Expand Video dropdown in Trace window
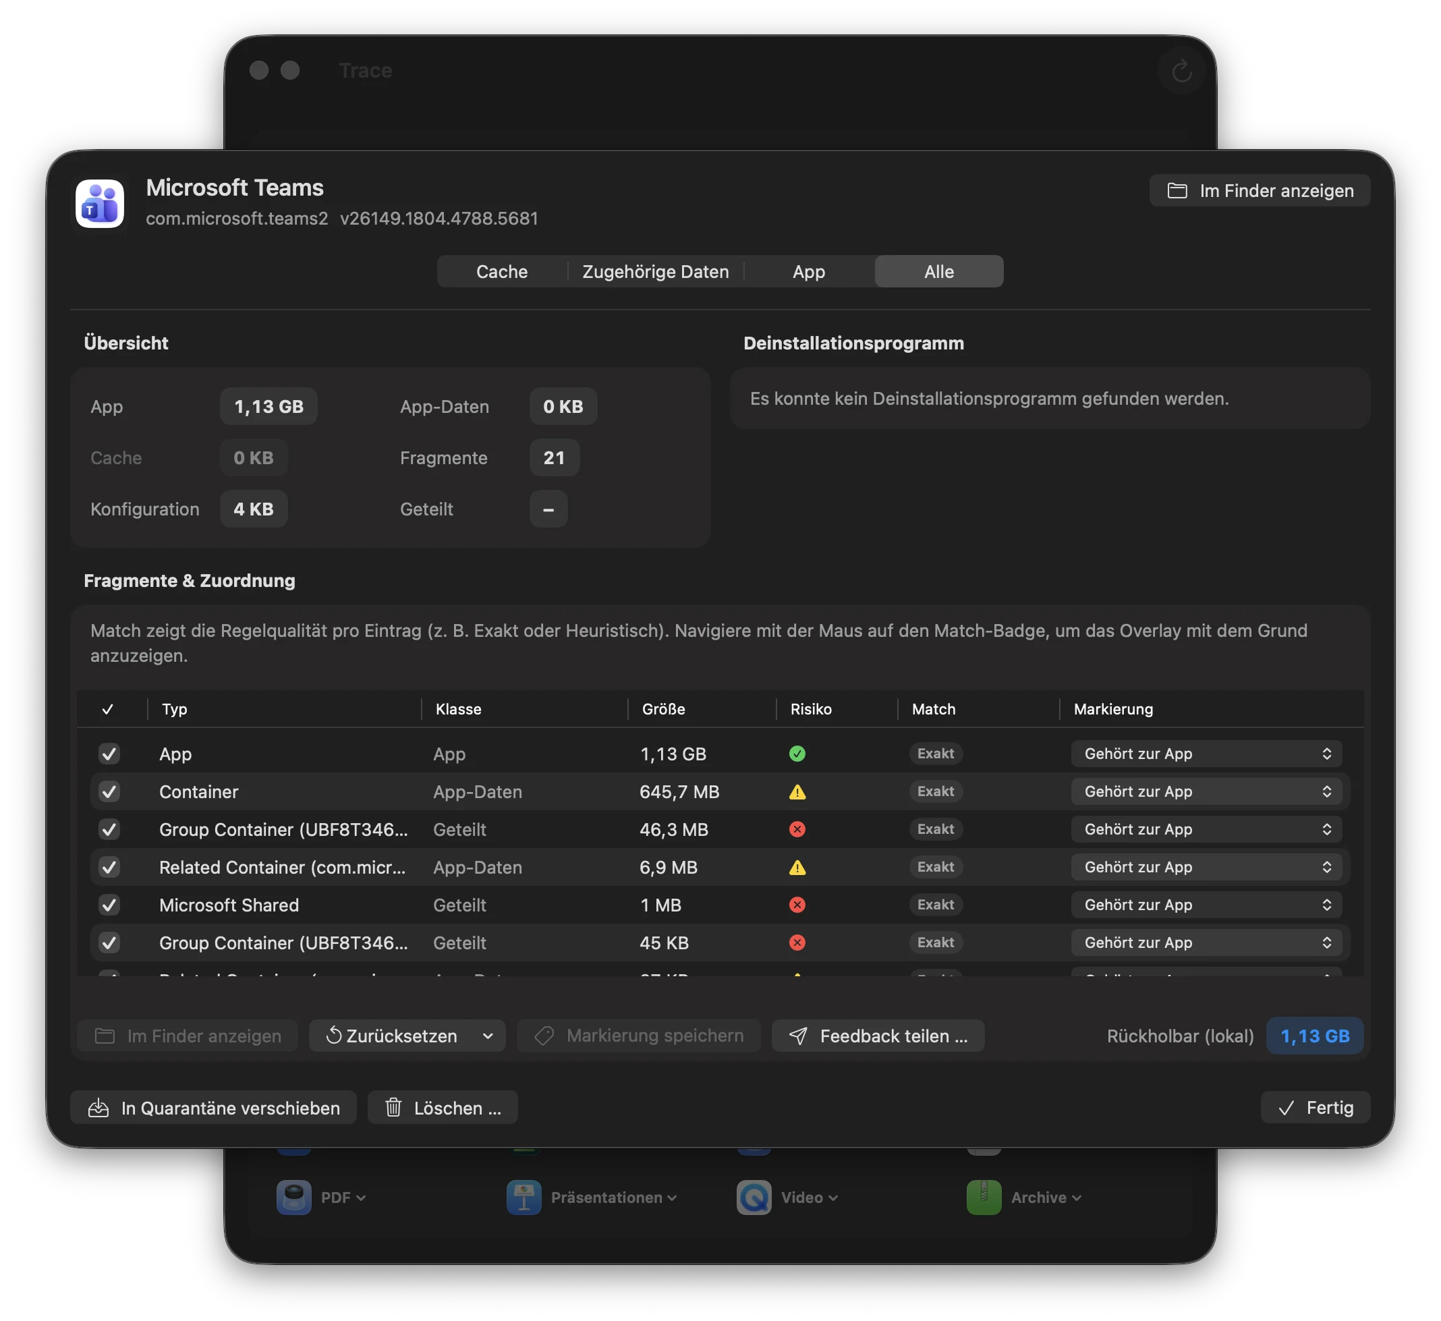Image resolution: width=1441 pixels, height=1321 pixels. pyautogui.click(x=833, y=1198)
